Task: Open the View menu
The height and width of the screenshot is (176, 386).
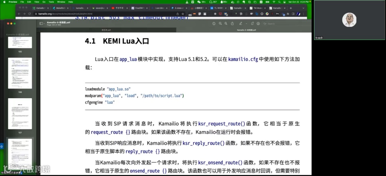Action: [x=37, y=2]
